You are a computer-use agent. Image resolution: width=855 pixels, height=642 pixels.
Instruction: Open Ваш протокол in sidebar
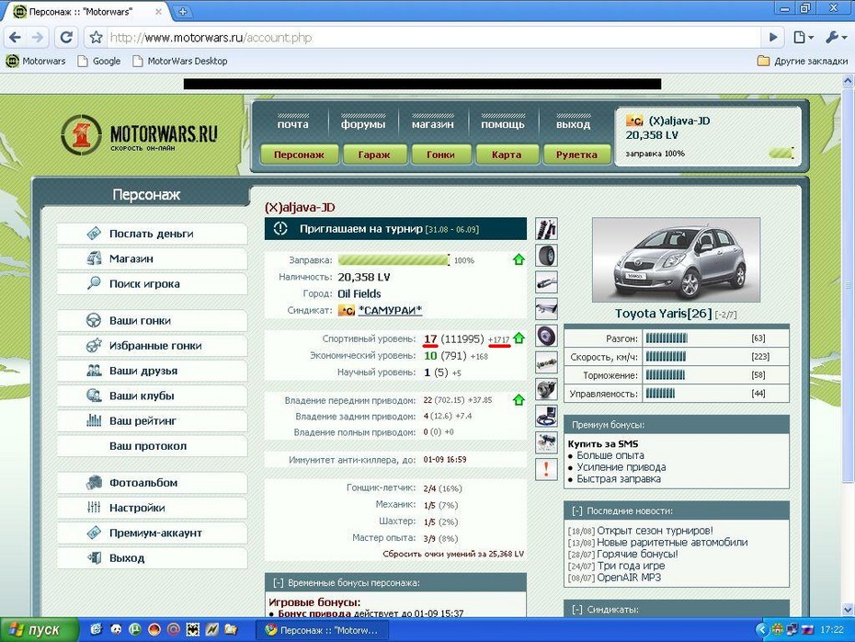[x=152, y=446]
